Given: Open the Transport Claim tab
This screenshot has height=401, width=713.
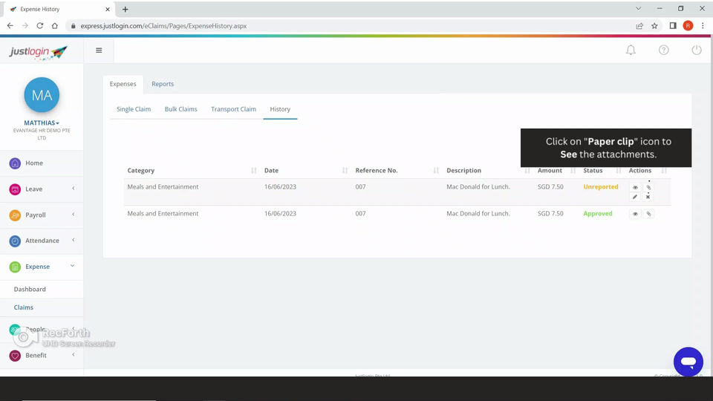Looking at the screenshot, I should (x=234, y=109).
